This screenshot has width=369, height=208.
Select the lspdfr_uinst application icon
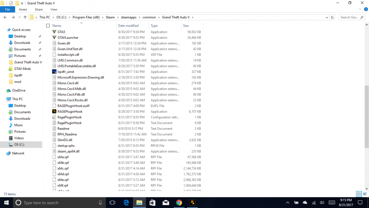[x=54, y=72]
